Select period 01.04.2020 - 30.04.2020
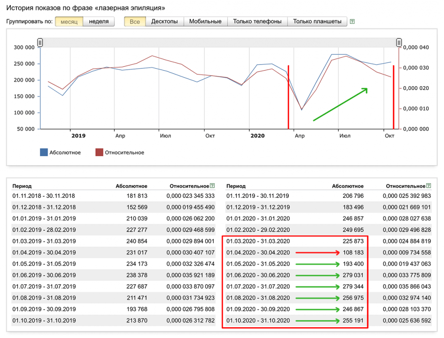 coord(258,252)
